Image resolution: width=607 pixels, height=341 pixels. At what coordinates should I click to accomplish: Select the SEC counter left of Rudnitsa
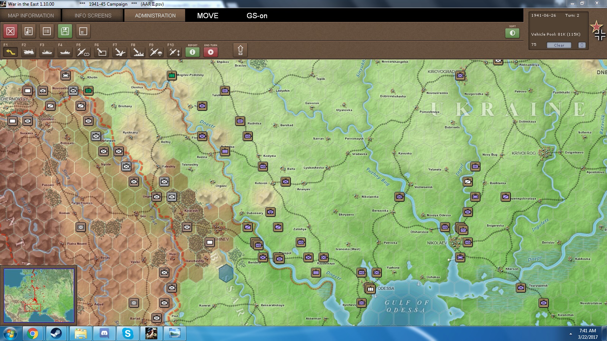click(x=240, y=121)
